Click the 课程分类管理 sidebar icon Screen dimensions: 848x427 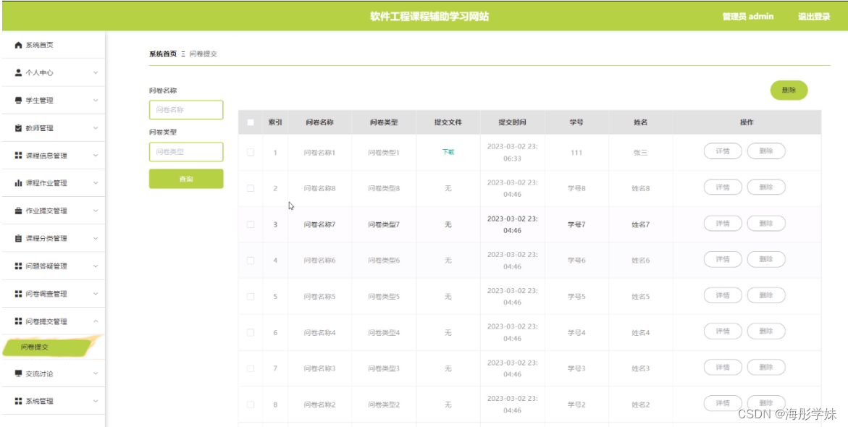(18, 238)
